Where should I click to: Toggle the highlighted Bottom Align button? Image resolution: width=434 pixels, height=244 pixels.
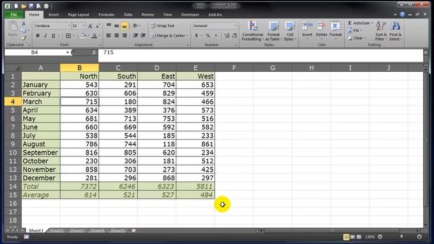(124, 26)
